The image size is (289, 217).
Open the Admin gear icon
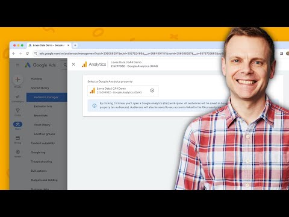coord(17,152)
